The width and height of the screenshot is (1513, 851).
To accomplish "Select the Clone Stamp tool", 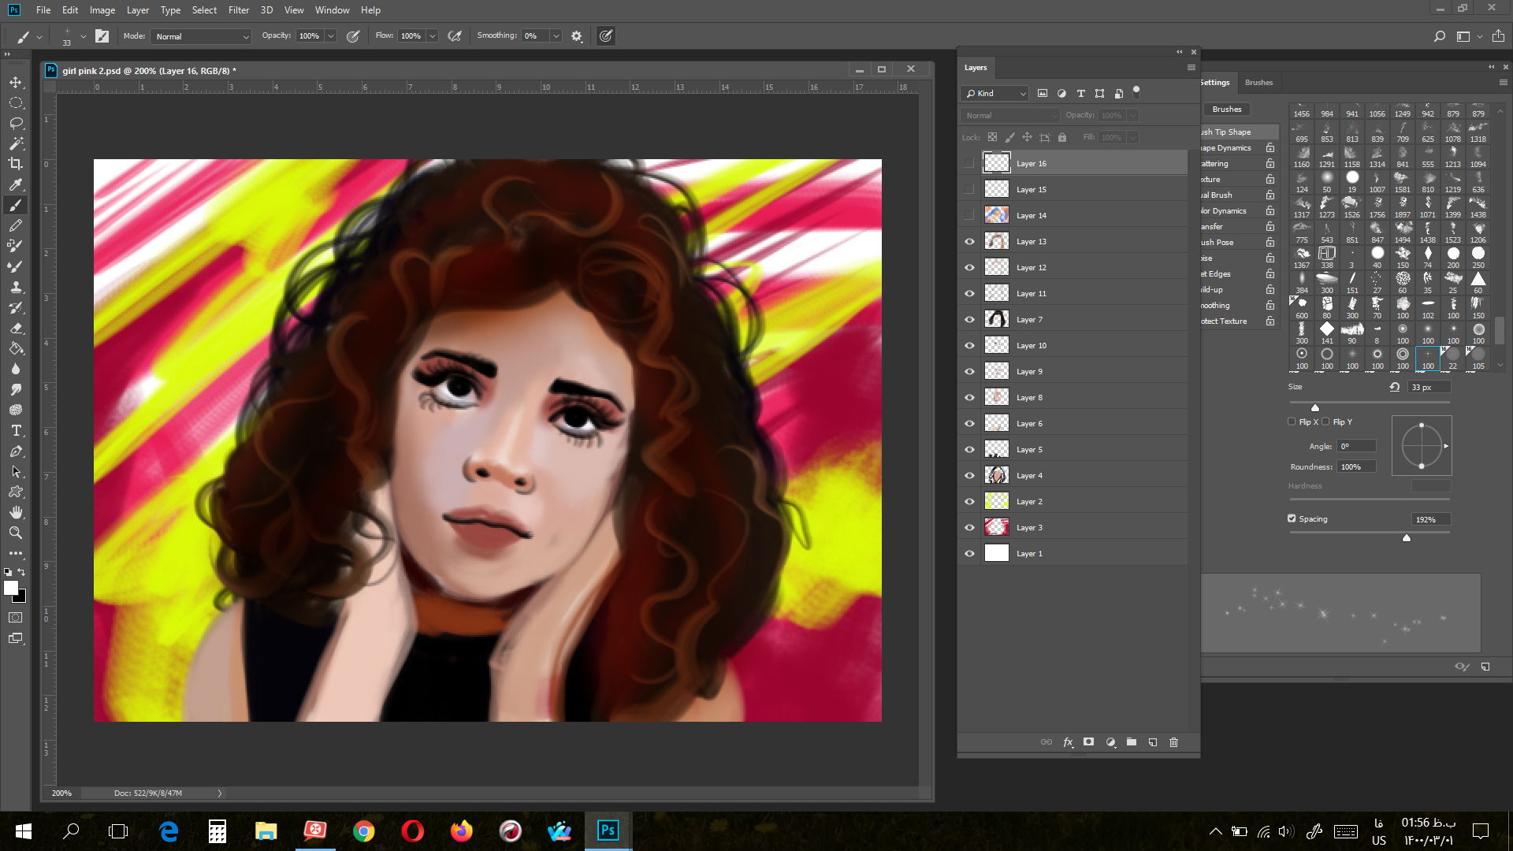I will [x=16, y=287].
